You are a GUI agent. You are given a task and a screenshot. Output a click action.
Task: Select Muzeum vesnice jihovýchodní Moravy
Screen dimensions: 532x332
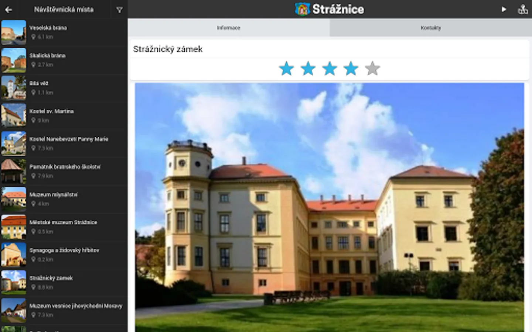[x=64, y=310]
